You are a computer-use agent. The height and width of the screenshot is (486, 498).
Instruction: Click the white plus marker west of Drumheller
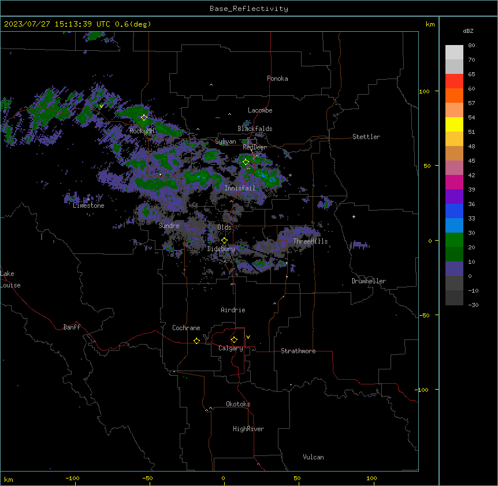pos(354,216)
